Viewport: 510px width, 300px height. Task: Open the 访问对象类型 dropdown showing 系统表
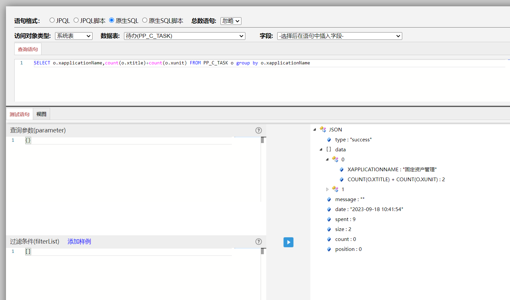click(74, 36)
